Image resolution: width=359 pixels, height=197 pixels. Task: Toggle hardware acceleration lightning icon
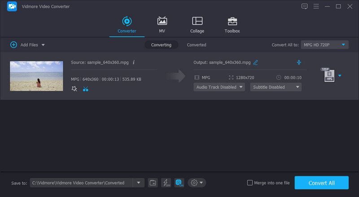tap(166, 183)
